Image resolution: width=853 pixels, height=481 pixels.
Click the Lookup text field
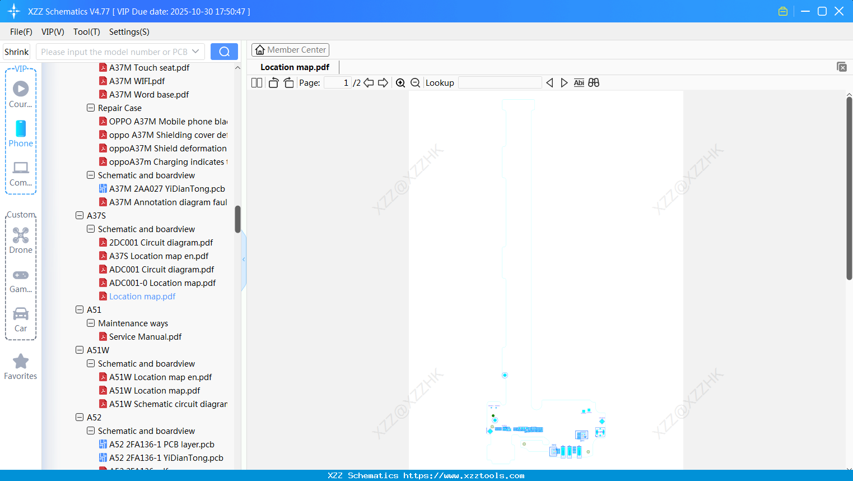coord(500,83)
